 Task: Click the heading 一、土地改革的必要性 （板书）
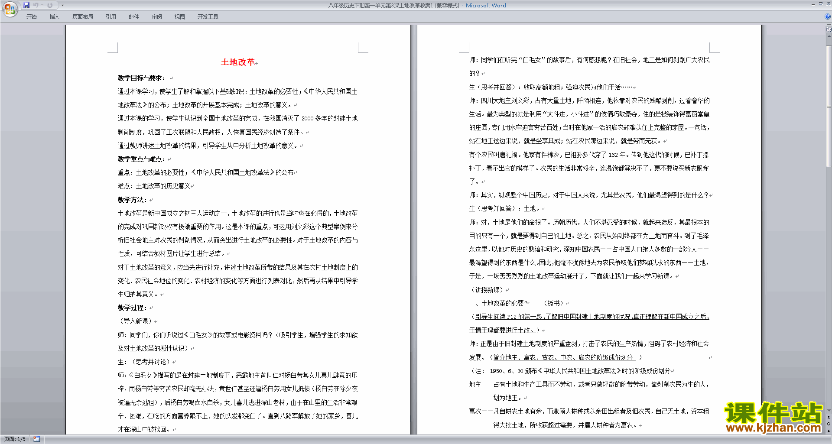point(517,303)
